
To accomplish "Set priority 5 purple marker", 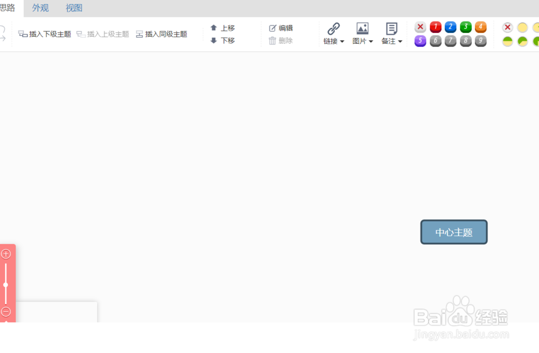I will pyautogui.click(x=420, y=41).
